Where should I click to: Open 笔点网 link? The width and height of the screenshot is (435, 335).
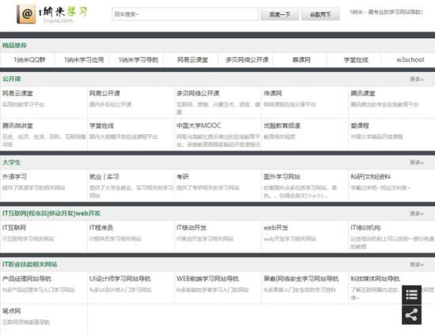pyautogui.click(x=11, y=311)
